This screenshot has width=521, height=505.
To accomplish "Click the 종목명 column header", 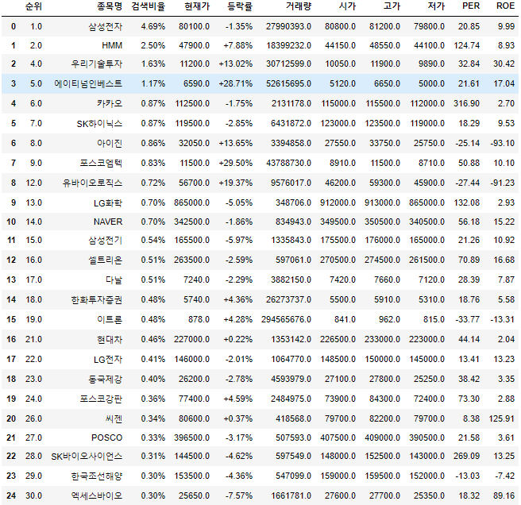I will (x=110, y=6).
